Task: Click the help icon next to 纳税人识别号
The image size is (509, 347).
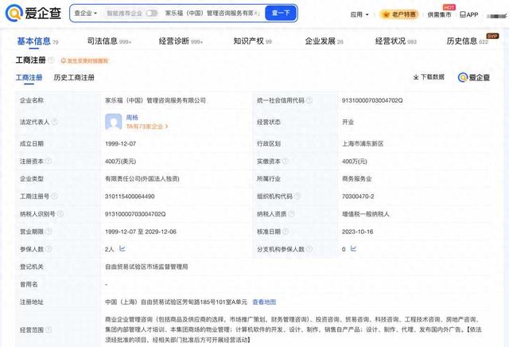Action: tap(60, 214)
